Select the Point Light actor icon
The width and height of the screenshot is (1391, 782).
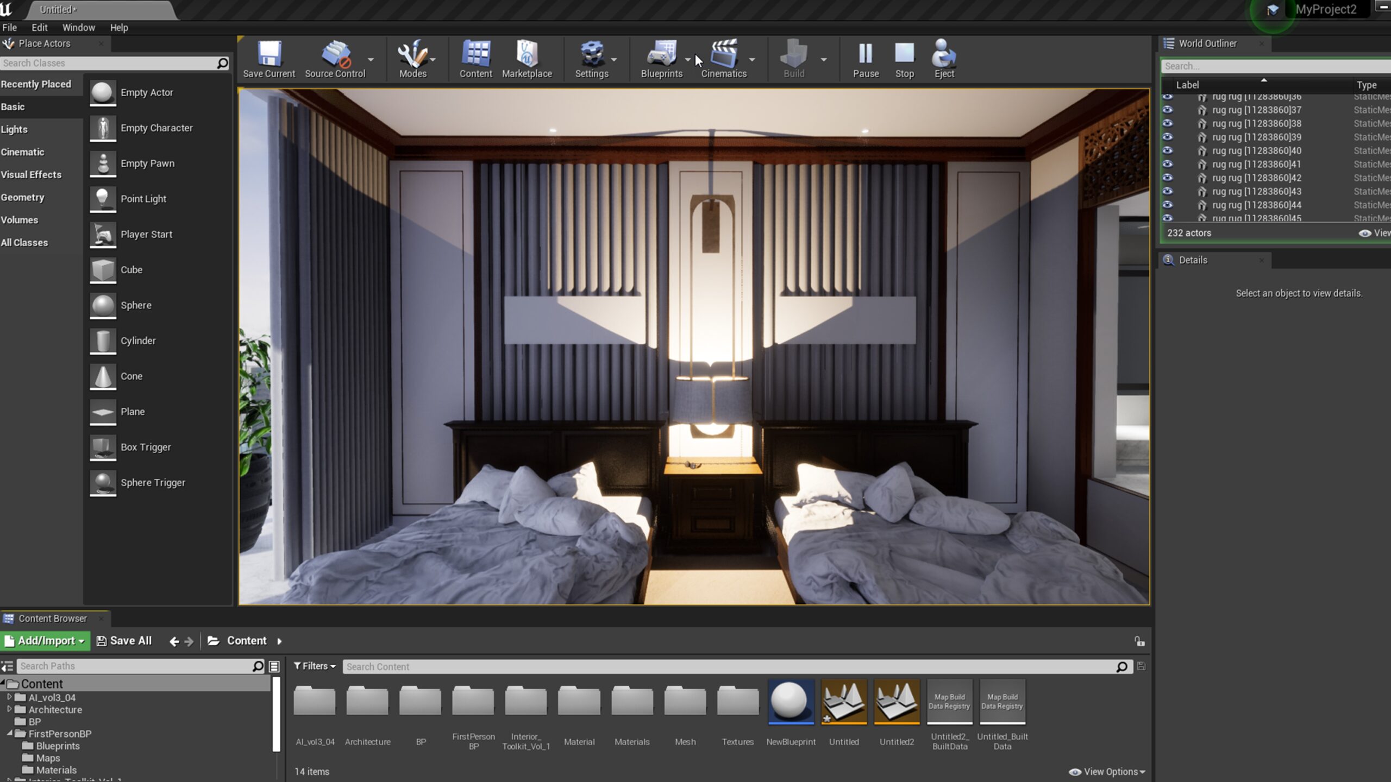click(103, 199)
